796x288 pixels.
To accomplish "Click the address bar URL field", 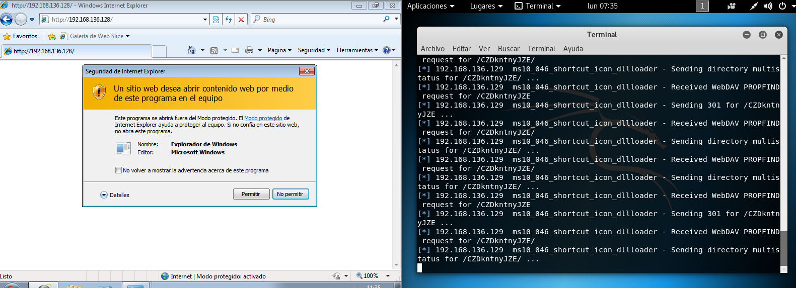I will (x=121, y=20).
